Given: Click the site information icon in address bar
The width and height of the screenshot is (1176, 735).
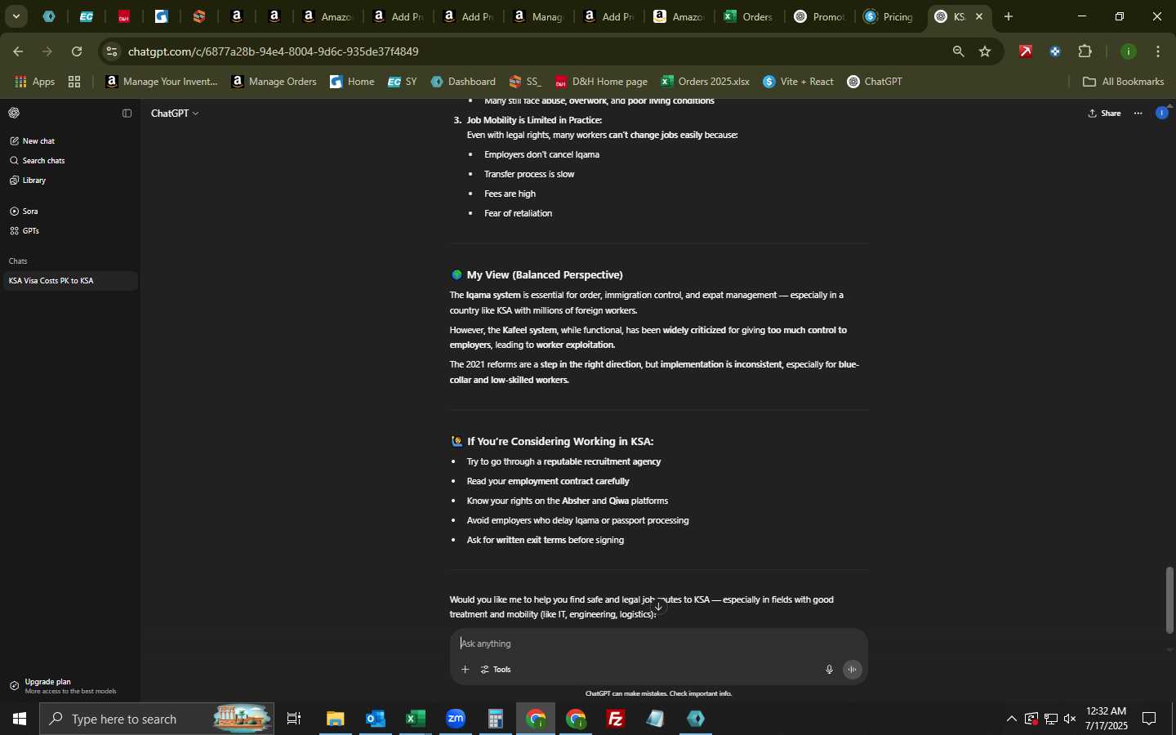Looking at the screenshot, I should [x=113, y=51].
